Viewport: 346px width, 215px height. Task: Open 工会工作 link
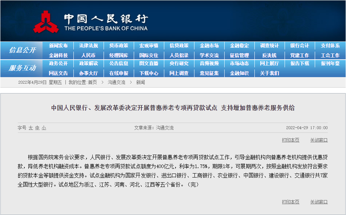pos(330,55)
